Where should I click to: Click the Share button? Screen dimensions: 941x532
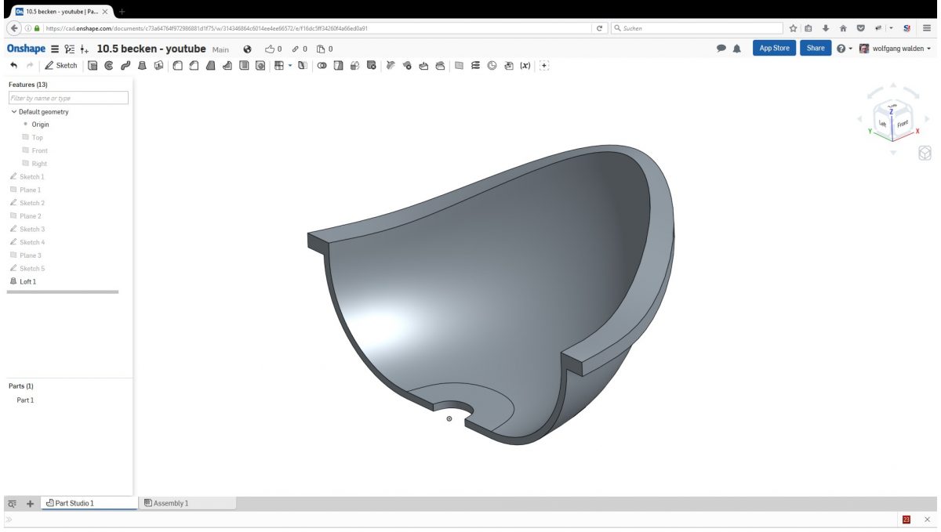(x=816, y=48)
